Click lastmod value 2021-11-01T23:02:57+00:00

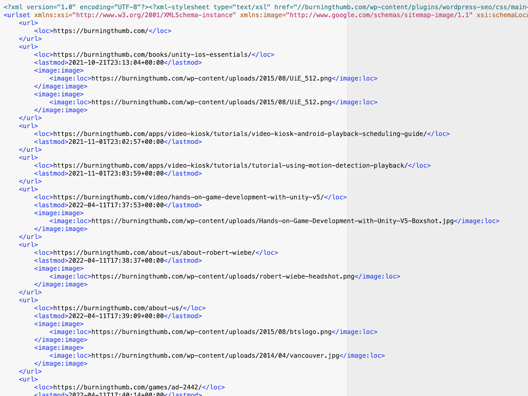coord(116,142)
